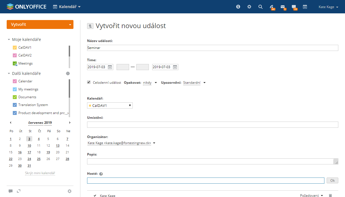Open the search magnifier in the top bar

click(x=260, y=7)
